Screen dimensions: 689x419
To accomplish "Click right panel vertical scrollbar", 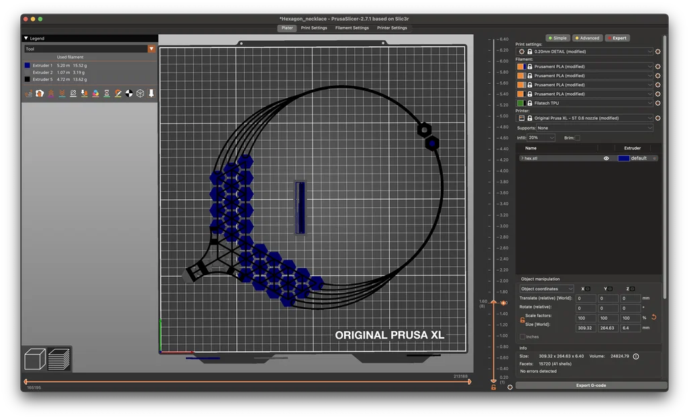I will coord(664,167).
